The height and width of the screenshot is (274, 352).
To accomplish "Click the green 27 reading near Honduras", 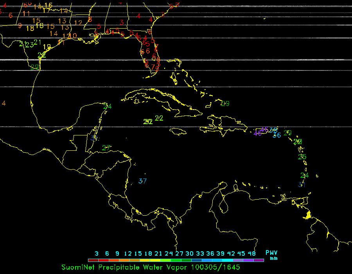I will (106, 148).
